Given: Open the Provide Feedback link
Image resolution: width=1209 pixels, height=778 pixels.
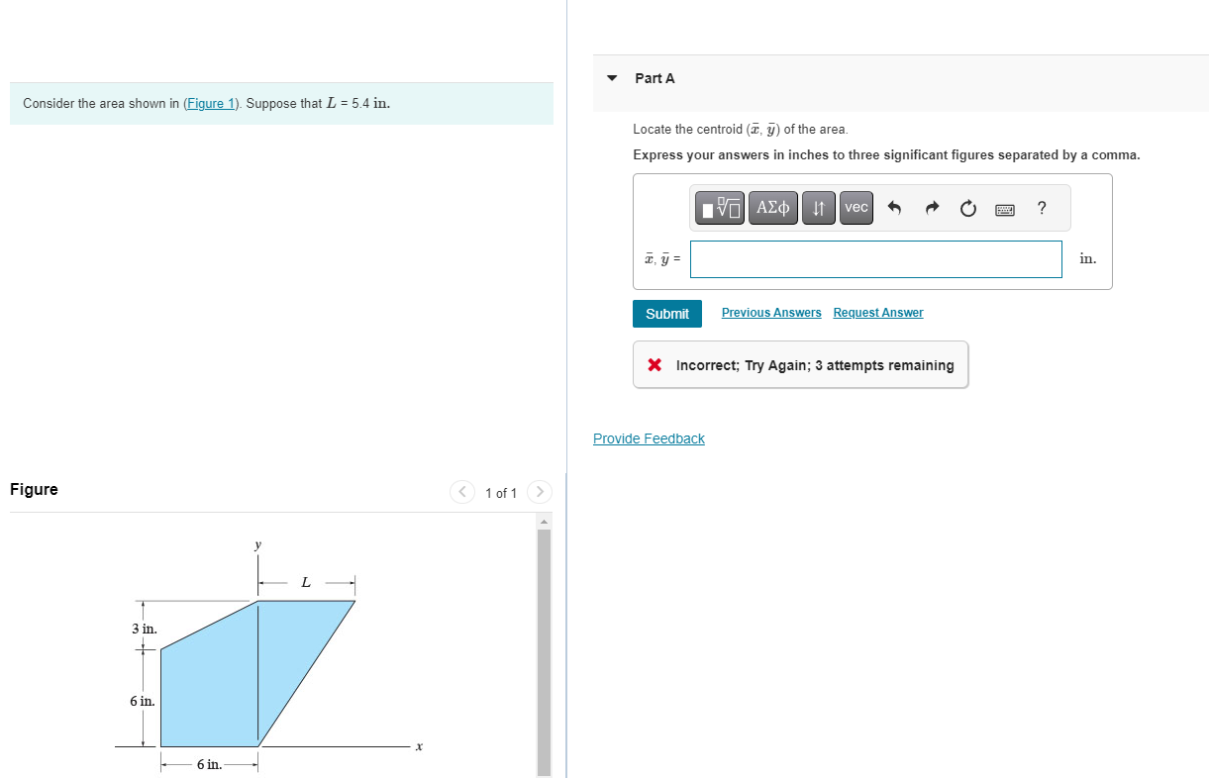Looking at the screenshot, I should [x=649, y=438].
